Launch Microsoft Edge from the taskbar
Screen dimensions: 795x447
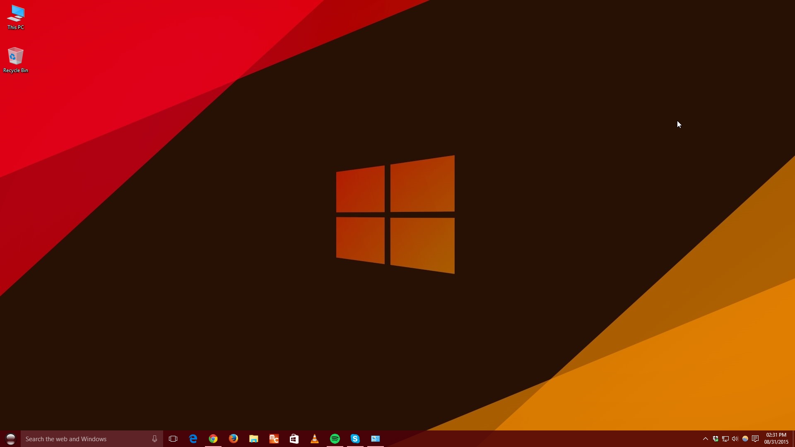tap(193, 439)
